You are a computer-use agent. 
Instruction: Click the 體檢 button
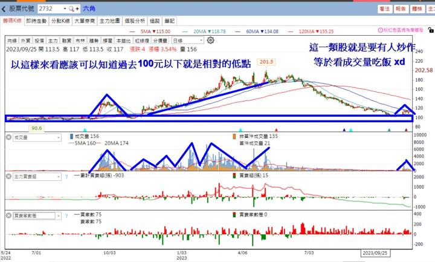tap(417, 9)
